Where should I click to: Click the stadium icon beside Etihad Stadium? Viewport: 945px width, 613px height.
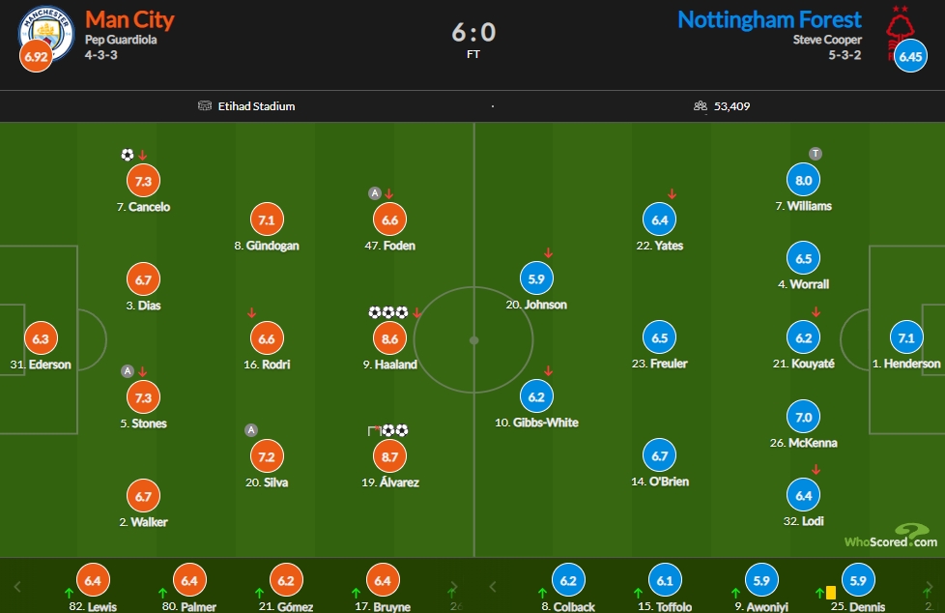coord(205,106)
